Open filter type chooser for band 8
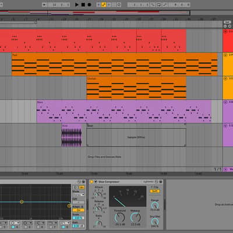The height and width of the screenshot is (233, 233). (x=65, y=223)
